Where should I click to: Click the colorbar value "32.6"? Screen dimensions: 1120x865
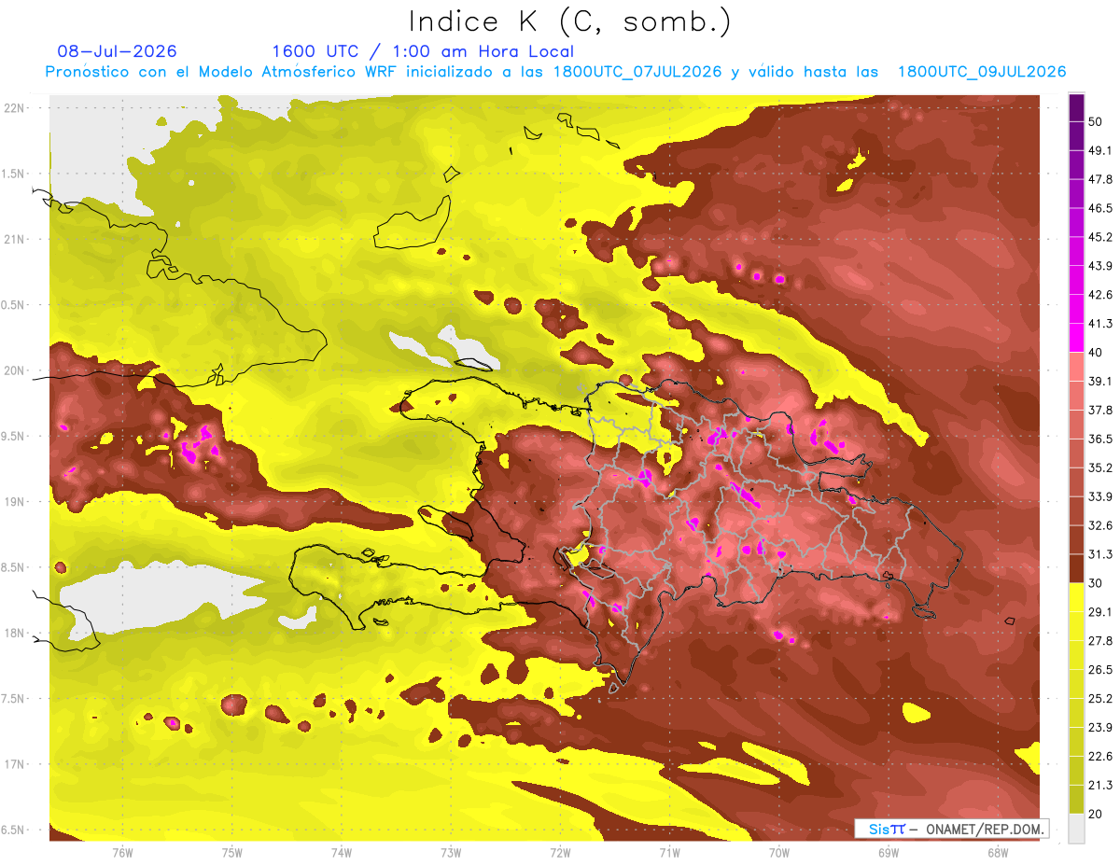pos(1100,525)
